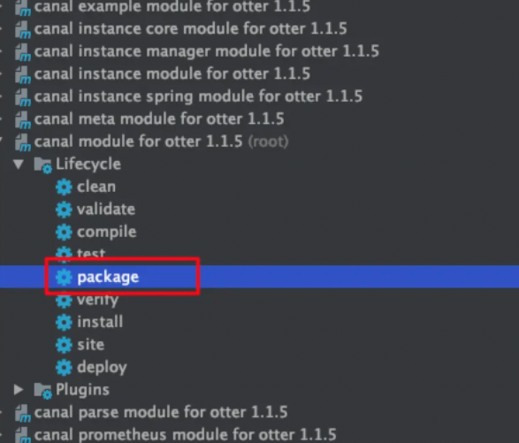Click the gear icon of the package goal

[64, 277]
